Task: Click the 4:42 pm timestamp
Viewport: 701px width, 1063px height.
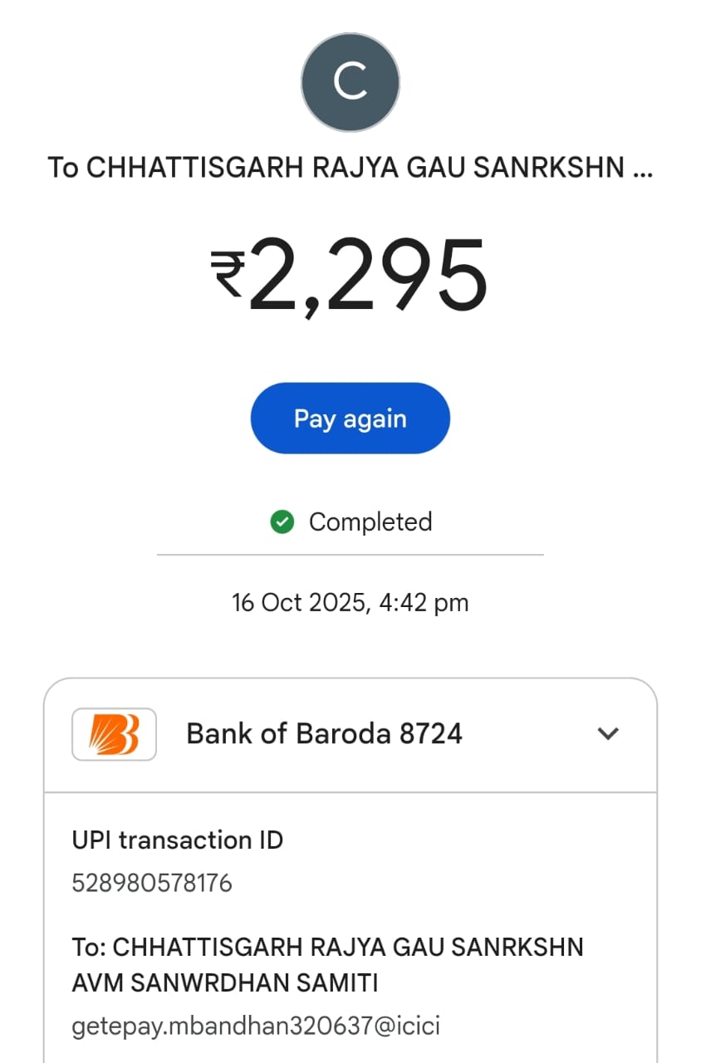Action: [x=424, y=602]
